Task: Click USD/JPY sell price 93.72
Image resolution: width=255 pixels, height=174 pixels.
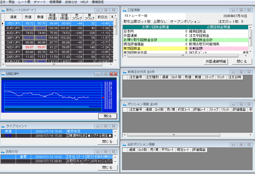Action: click(x=29, y=24)
